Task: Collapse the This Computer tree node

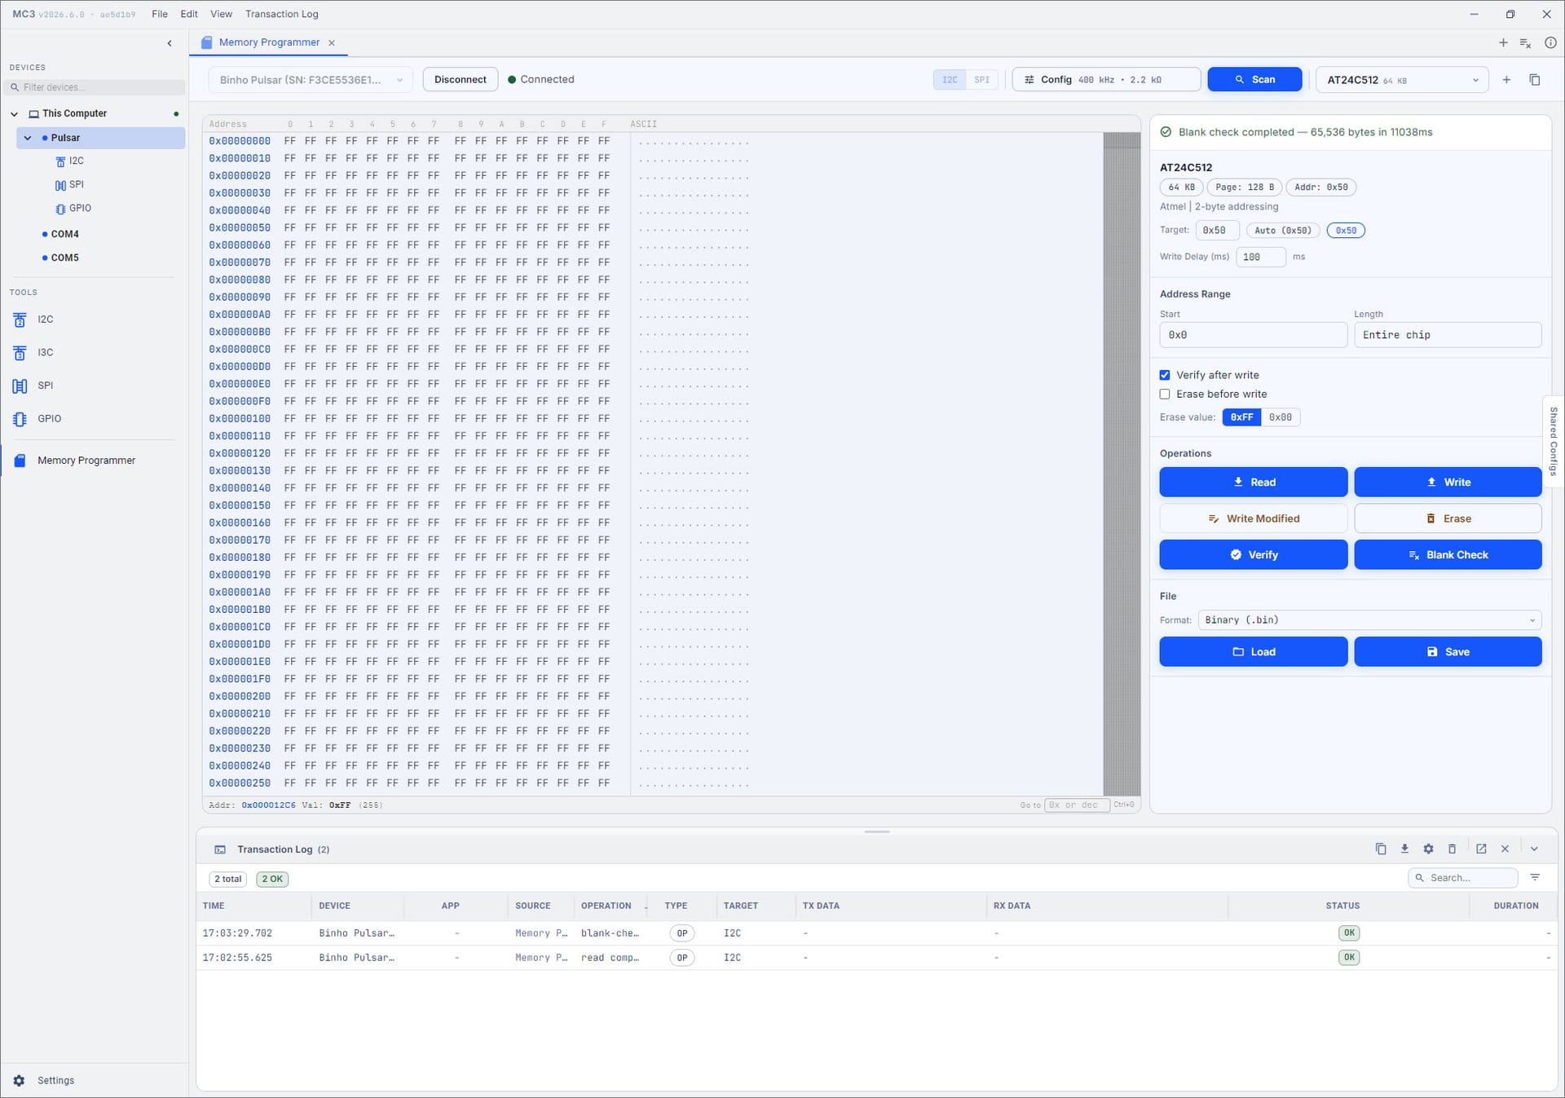Action: (14, 114)
